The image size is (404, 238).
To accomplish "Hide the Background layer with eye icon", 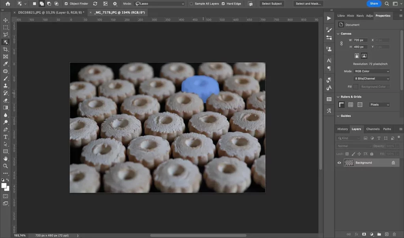I will tap(339, 163).
